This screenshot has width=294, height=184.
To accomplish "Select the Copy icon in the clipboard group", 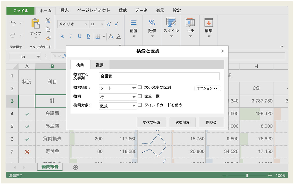I will 48,29.
